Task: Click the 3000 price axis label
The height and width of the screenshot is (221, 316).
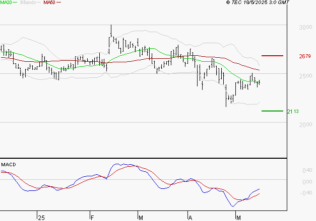Action: [305, 28]
